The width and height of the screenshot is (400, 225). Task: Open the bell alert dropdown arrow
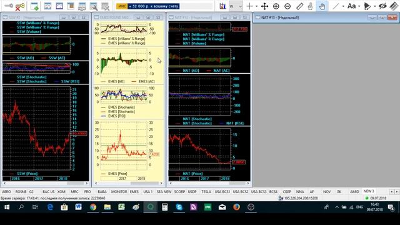point(374,6)
